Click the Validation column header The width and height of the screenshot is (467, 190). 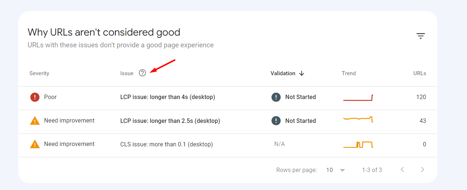(283, 73)
